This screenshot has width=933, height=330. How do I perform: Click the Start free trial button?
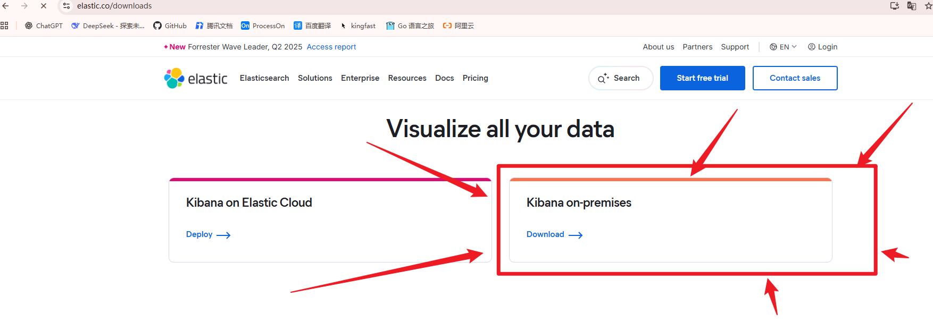tap(703, 78)
